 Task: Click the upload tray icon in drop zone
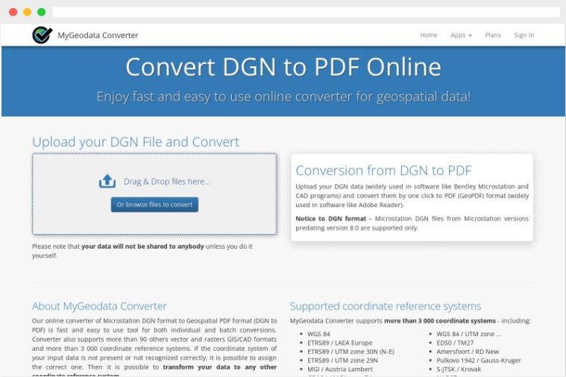107,181
